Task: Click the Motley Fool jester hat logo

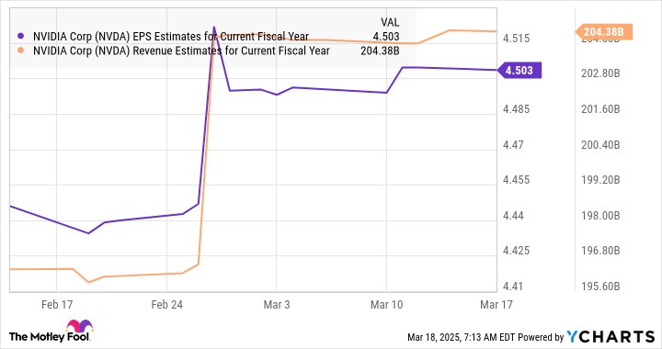Action: [79, 327]
